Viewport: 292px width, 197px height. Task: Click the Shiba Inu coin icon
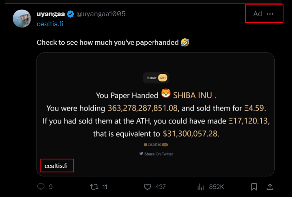coord(166,93)
